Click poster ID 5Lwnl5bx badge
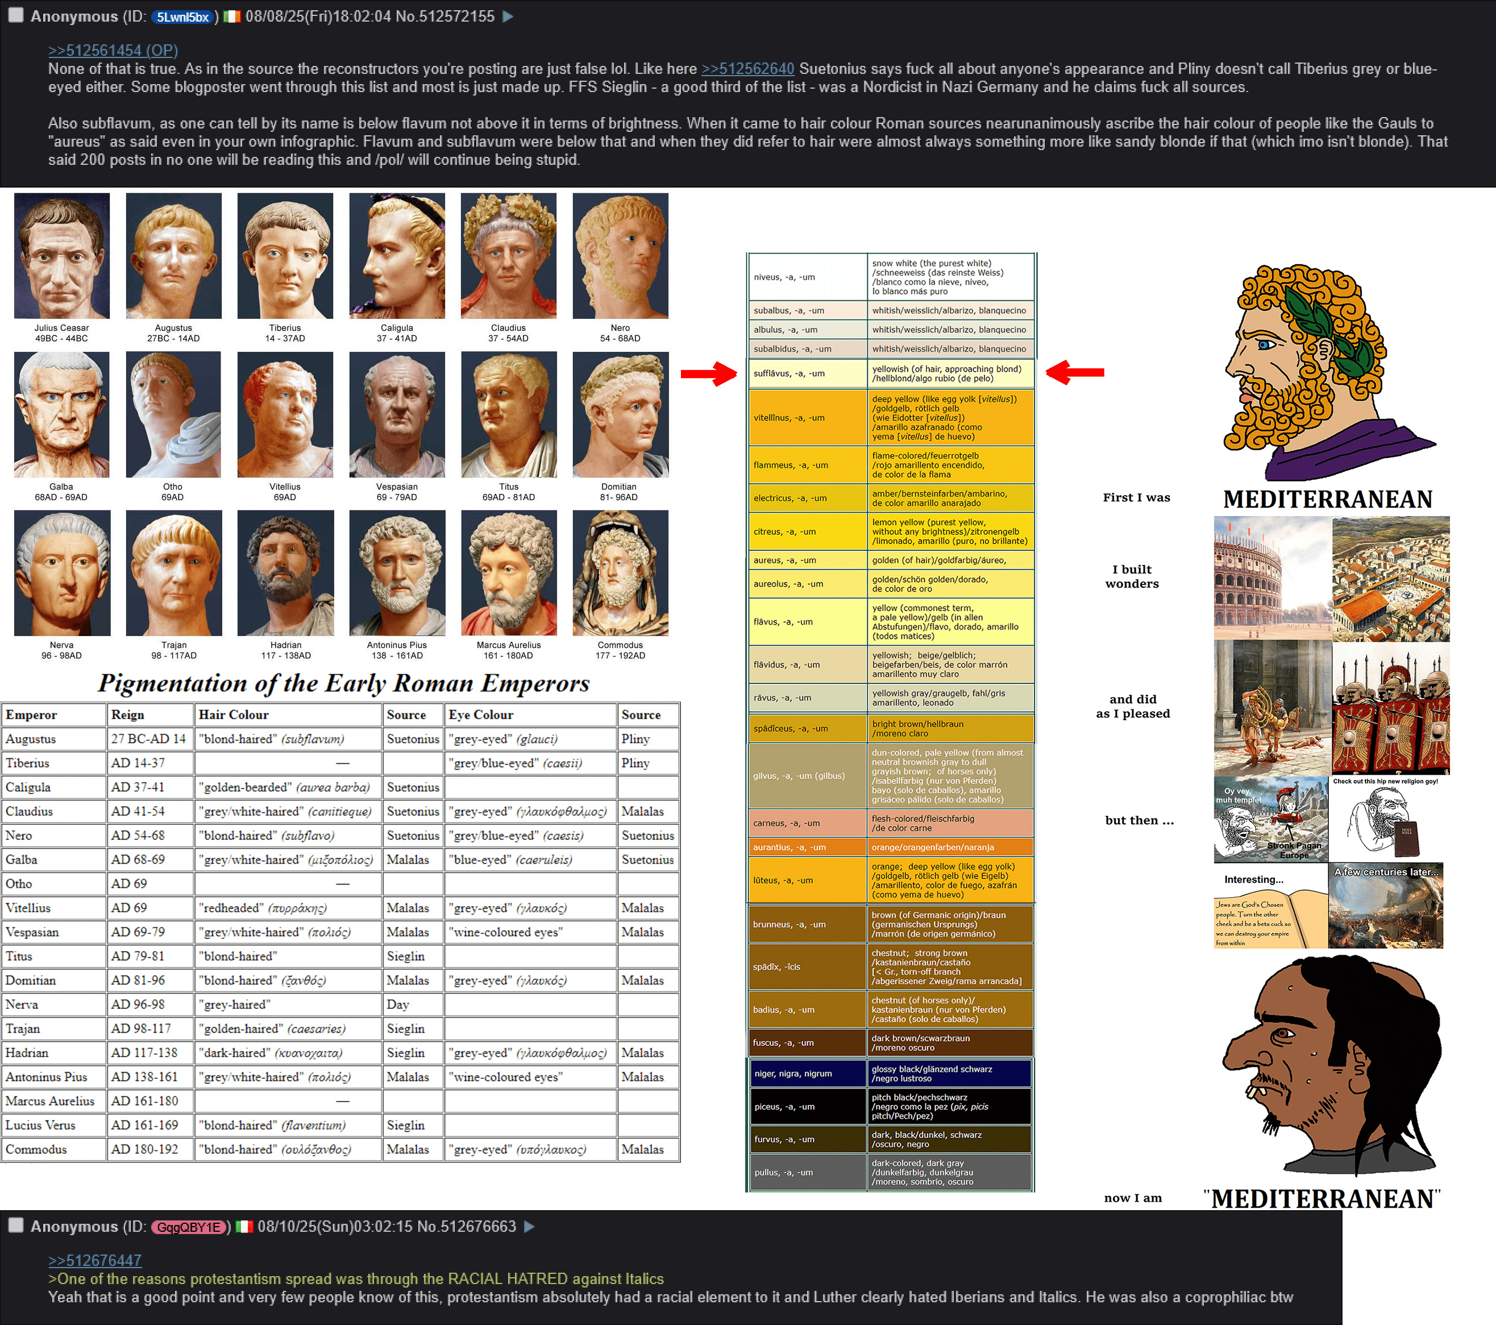1496x1325 pixels. pos(183,17)
